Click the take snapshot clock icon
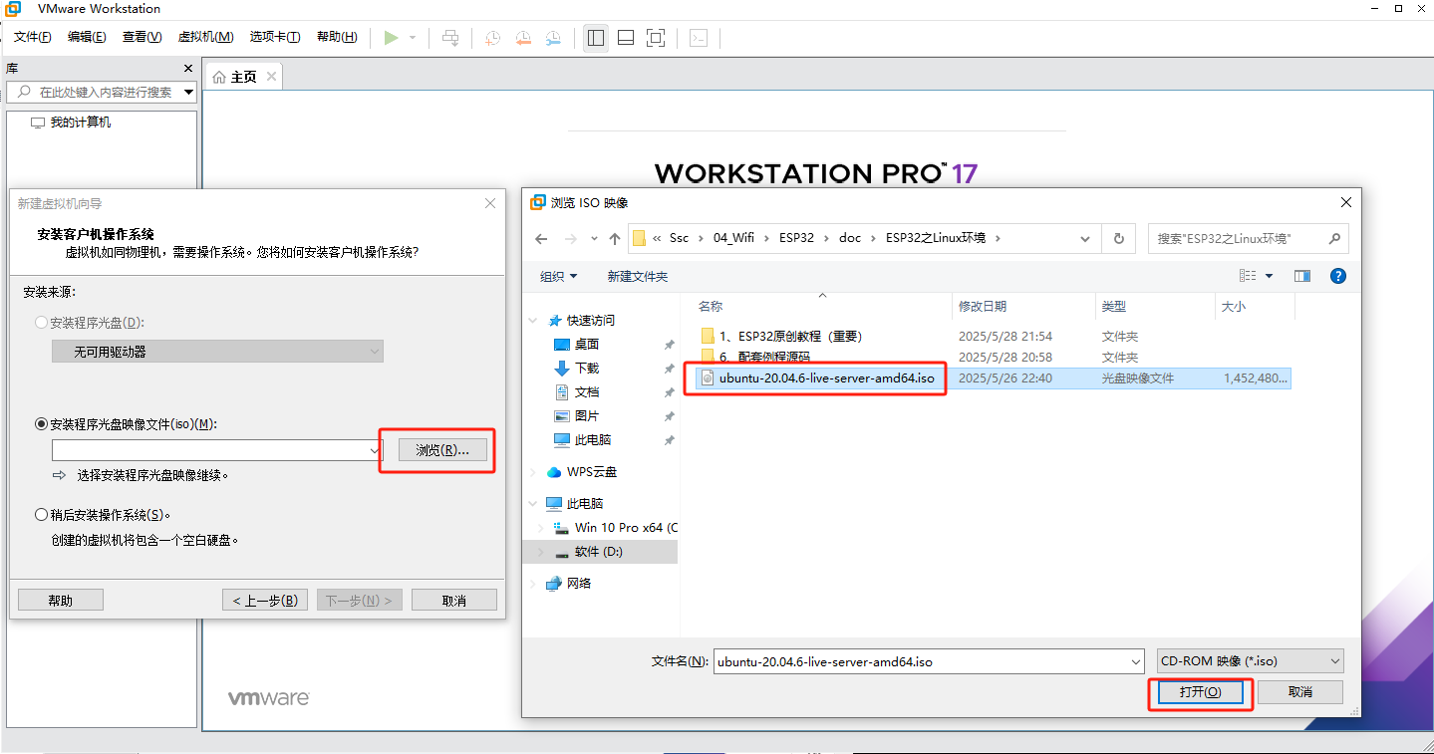This screenshot has width=1434, height=754. coord(492,38)
